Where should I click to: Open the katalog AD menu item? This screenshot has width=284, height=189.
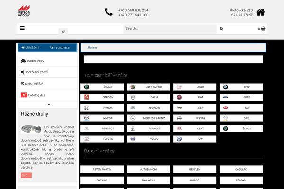[x=47, y=95]
